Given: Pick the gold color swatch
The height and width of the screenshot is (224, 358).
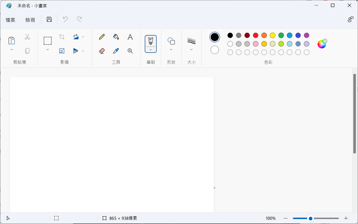Looking at the screenshot, I should [264, 44].
